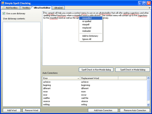
Task: Pick the 'misplaced' suggestion
Action: pyautogui.click(x=91, y=28)
